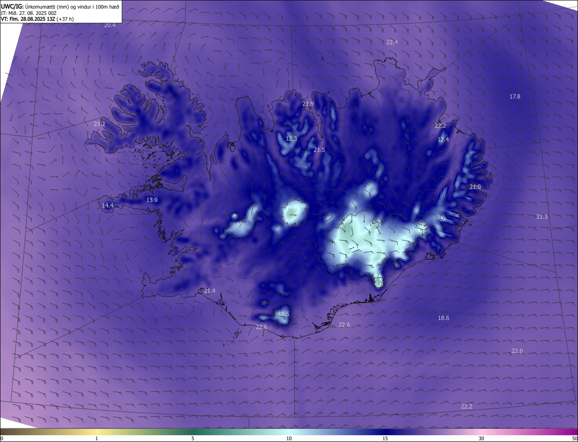Pick the 21.5 value on the map
This screenshot has height=442, width=578.
tap(319, 150)
